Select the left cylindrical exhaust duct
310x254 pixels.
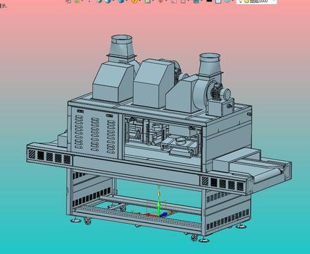click(x=121, y=47)
